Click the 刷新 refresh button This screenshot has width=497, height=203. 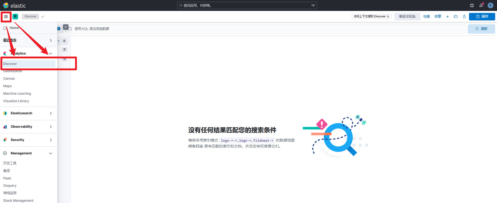tap(481, 29)
